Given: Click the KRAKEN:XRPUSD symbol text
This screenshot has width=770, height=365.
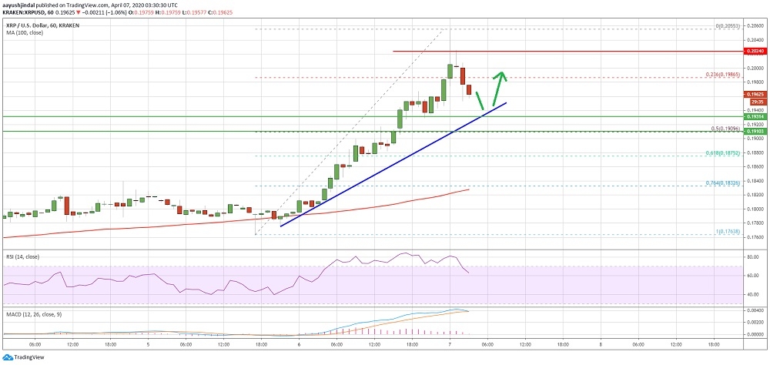Looking at the screenshot, I should (23, 11).
